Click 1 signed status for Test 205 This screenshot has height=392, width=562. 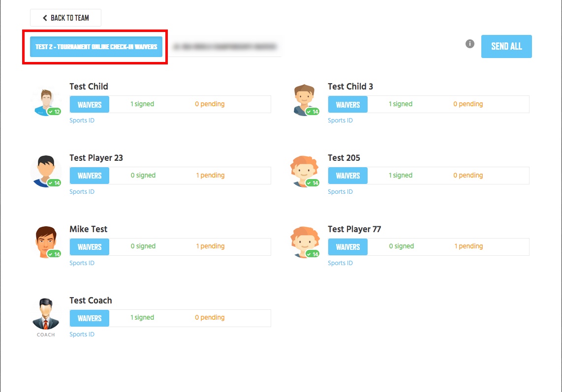point(401,175)
